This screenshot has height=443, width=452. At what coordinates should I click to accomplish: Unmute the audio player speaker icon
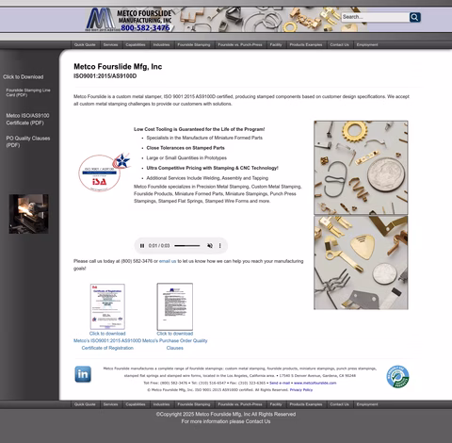point(210,246)
